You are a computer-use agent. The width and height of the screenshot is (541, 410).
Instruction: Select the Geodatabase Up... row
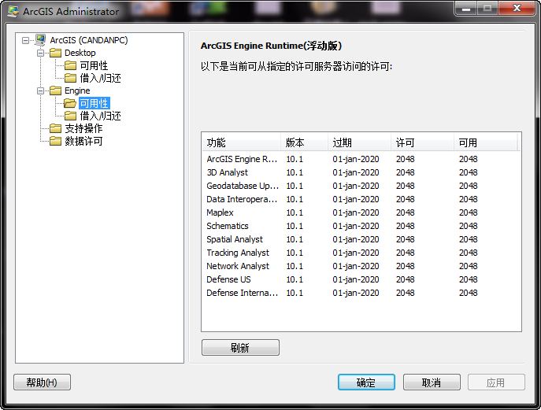pyautogui.click(x=361, y=186)
